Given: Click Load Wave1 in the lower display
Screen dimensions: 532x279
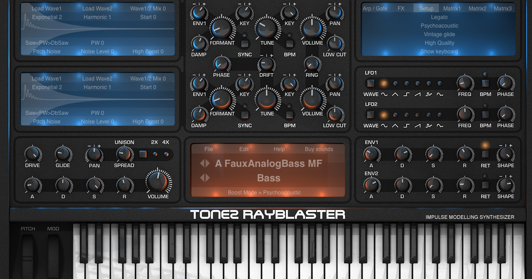Looking at the screenshot, I should [x=47, y=79].
